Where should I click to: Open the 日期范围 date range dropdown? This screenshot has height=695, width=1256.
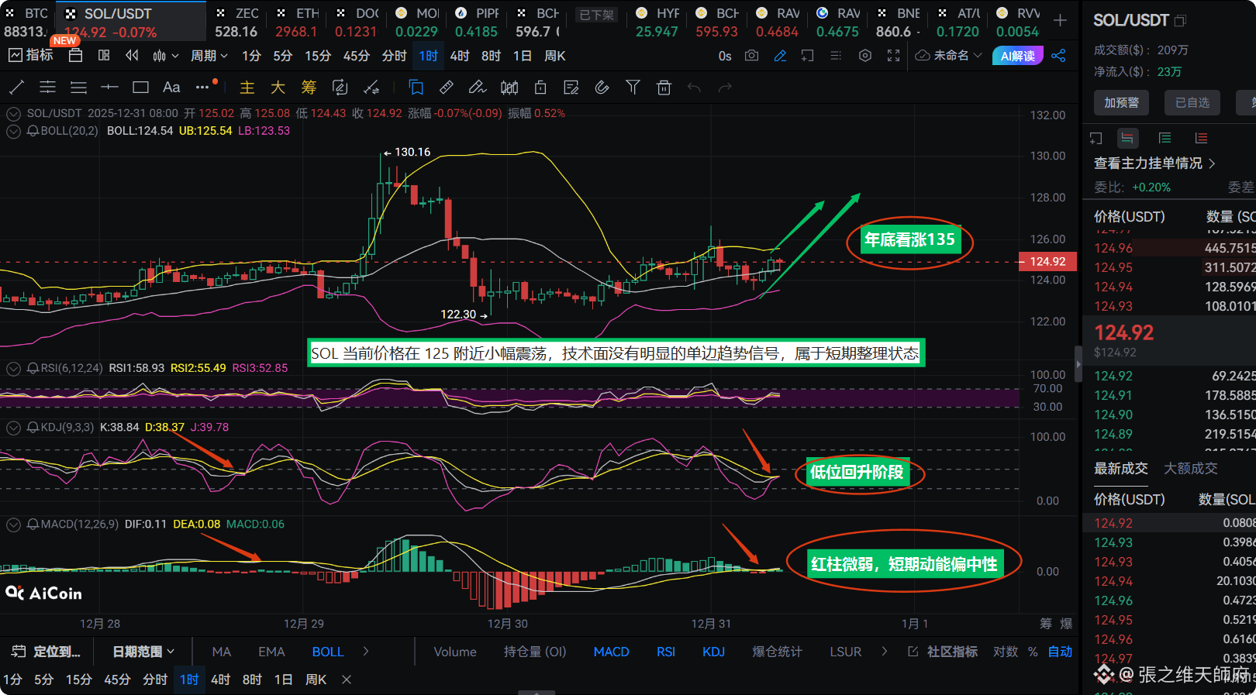click(x=143, y=652)
